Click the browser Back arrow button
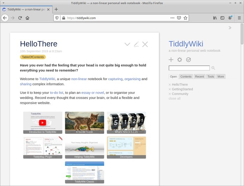 5,18
